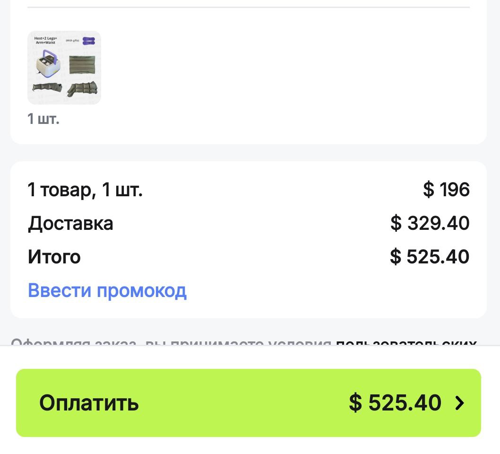The image size is (500, 454).
Task: Tap the green "Оплатить" button label
Action: click(89, 402)
